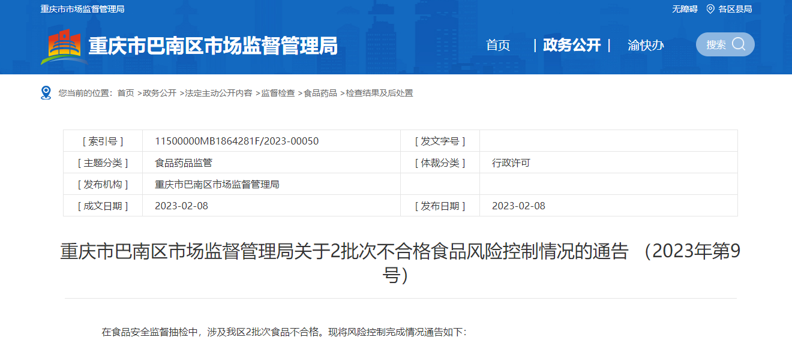Image resolution: width=792 pixels, height=343 pixels.
Task: Open the 政务公开 navigation tab
Action: pos(572,45)
